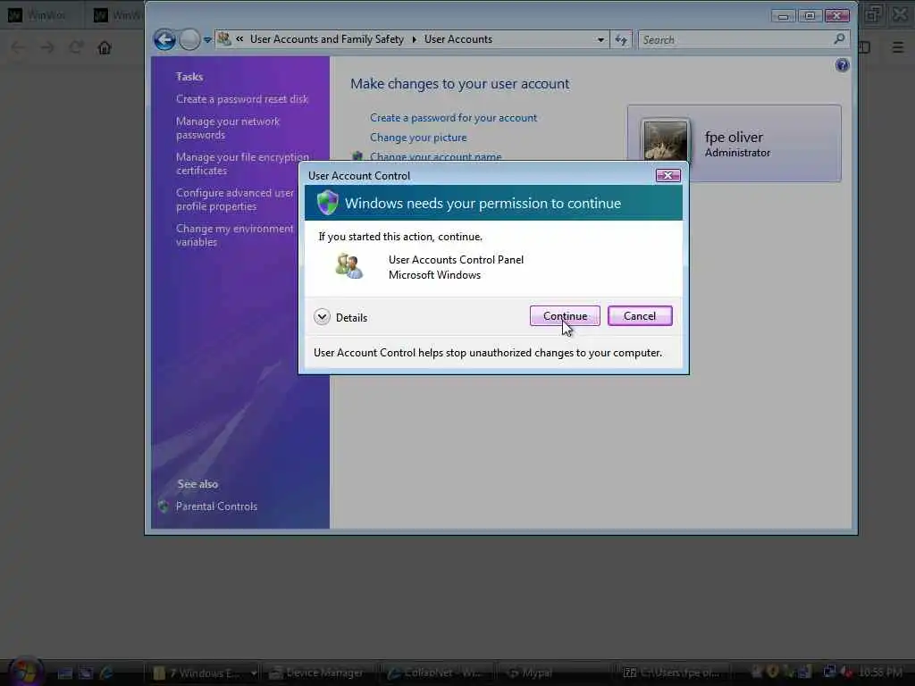The height and width of the screenshot is (686, 915).
Task: Open Parental Controls link
Action: coord(216,506)
